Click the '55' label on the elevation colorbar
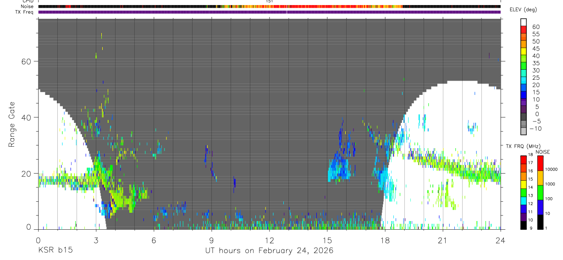Viewport: 563px width, 260px height. click(x=535, y=34)
